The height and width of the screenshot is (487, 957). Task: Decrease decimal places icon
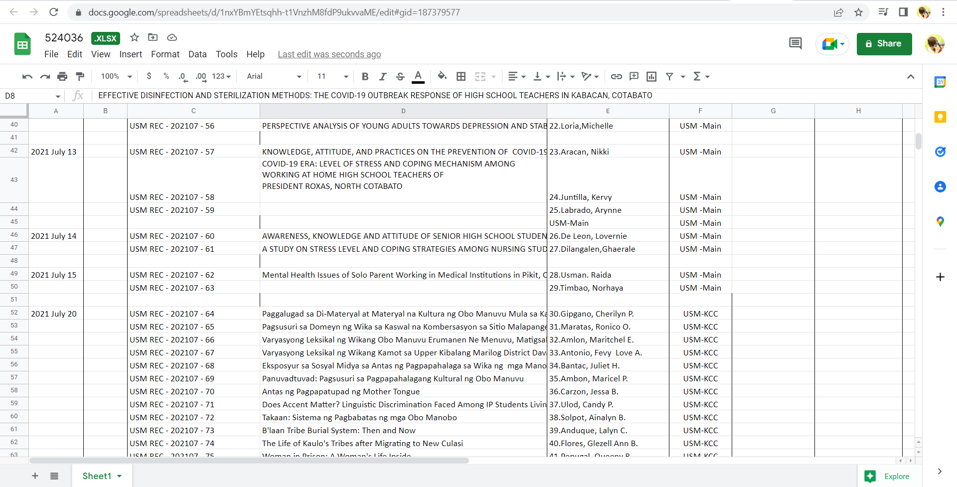183,76
